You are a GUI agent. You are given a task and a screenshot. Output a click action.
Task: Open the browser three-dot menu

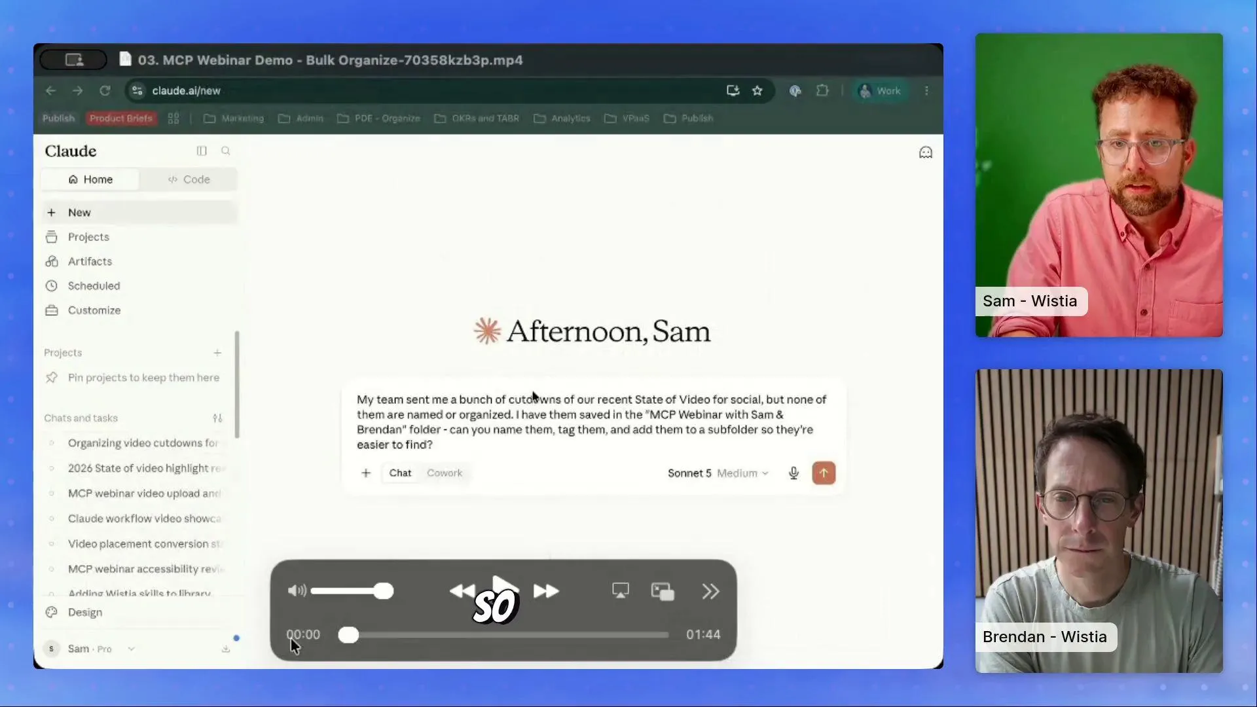[x=926, y=91]
